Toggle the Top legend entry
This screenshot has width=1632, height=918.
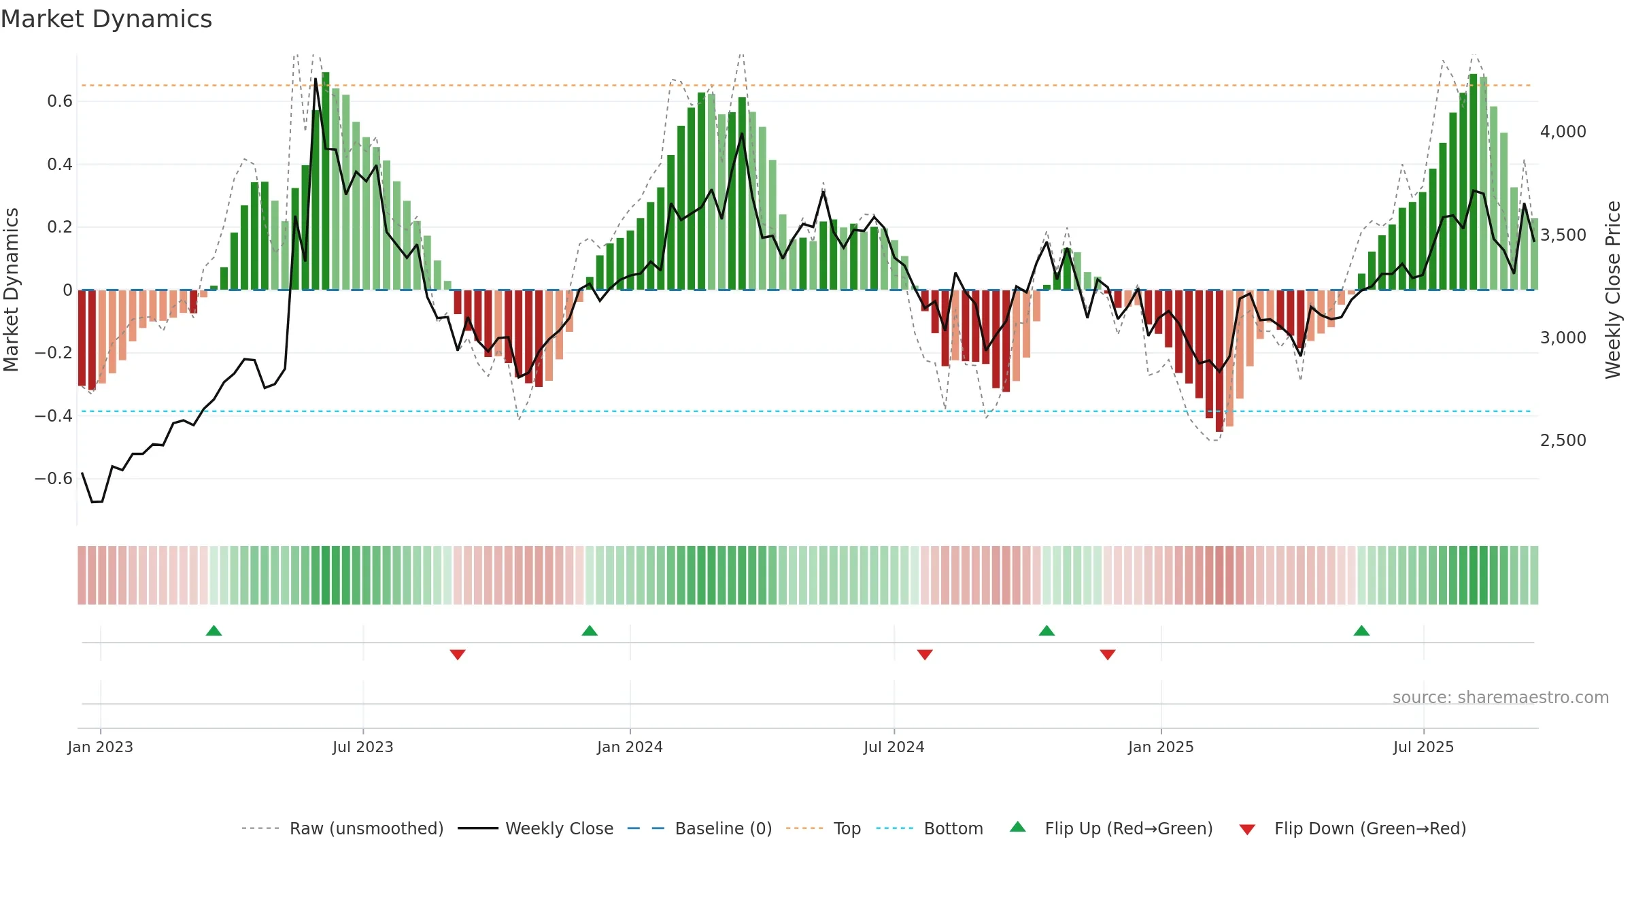[823, 828]
